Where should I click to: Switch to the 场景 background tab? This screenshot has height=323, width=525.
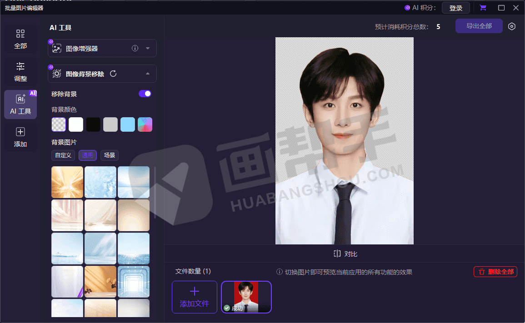coord(110,155)
